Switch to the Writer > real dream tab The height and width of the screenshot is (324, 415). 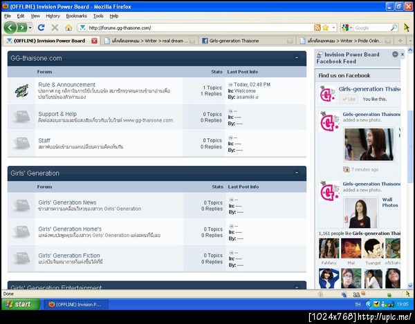150,41
